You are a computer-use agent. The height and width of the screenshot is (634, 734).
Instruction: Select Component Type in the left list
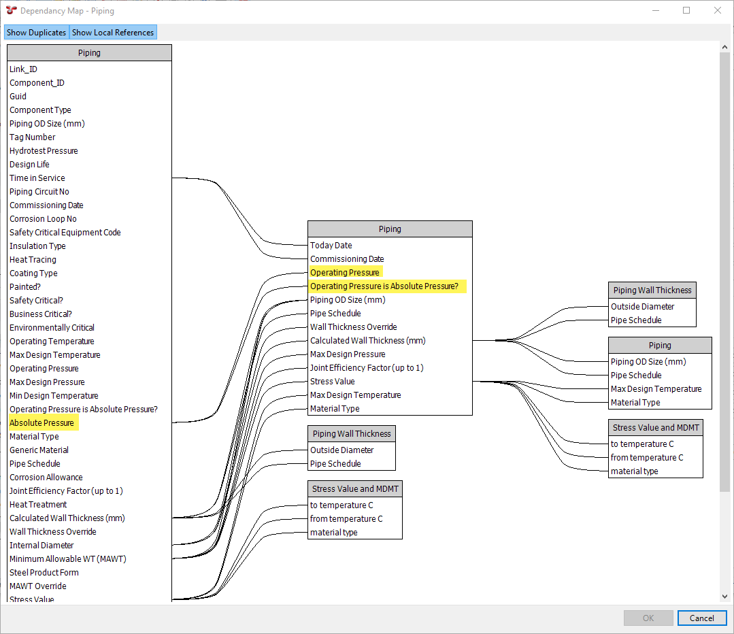[40, 110]
